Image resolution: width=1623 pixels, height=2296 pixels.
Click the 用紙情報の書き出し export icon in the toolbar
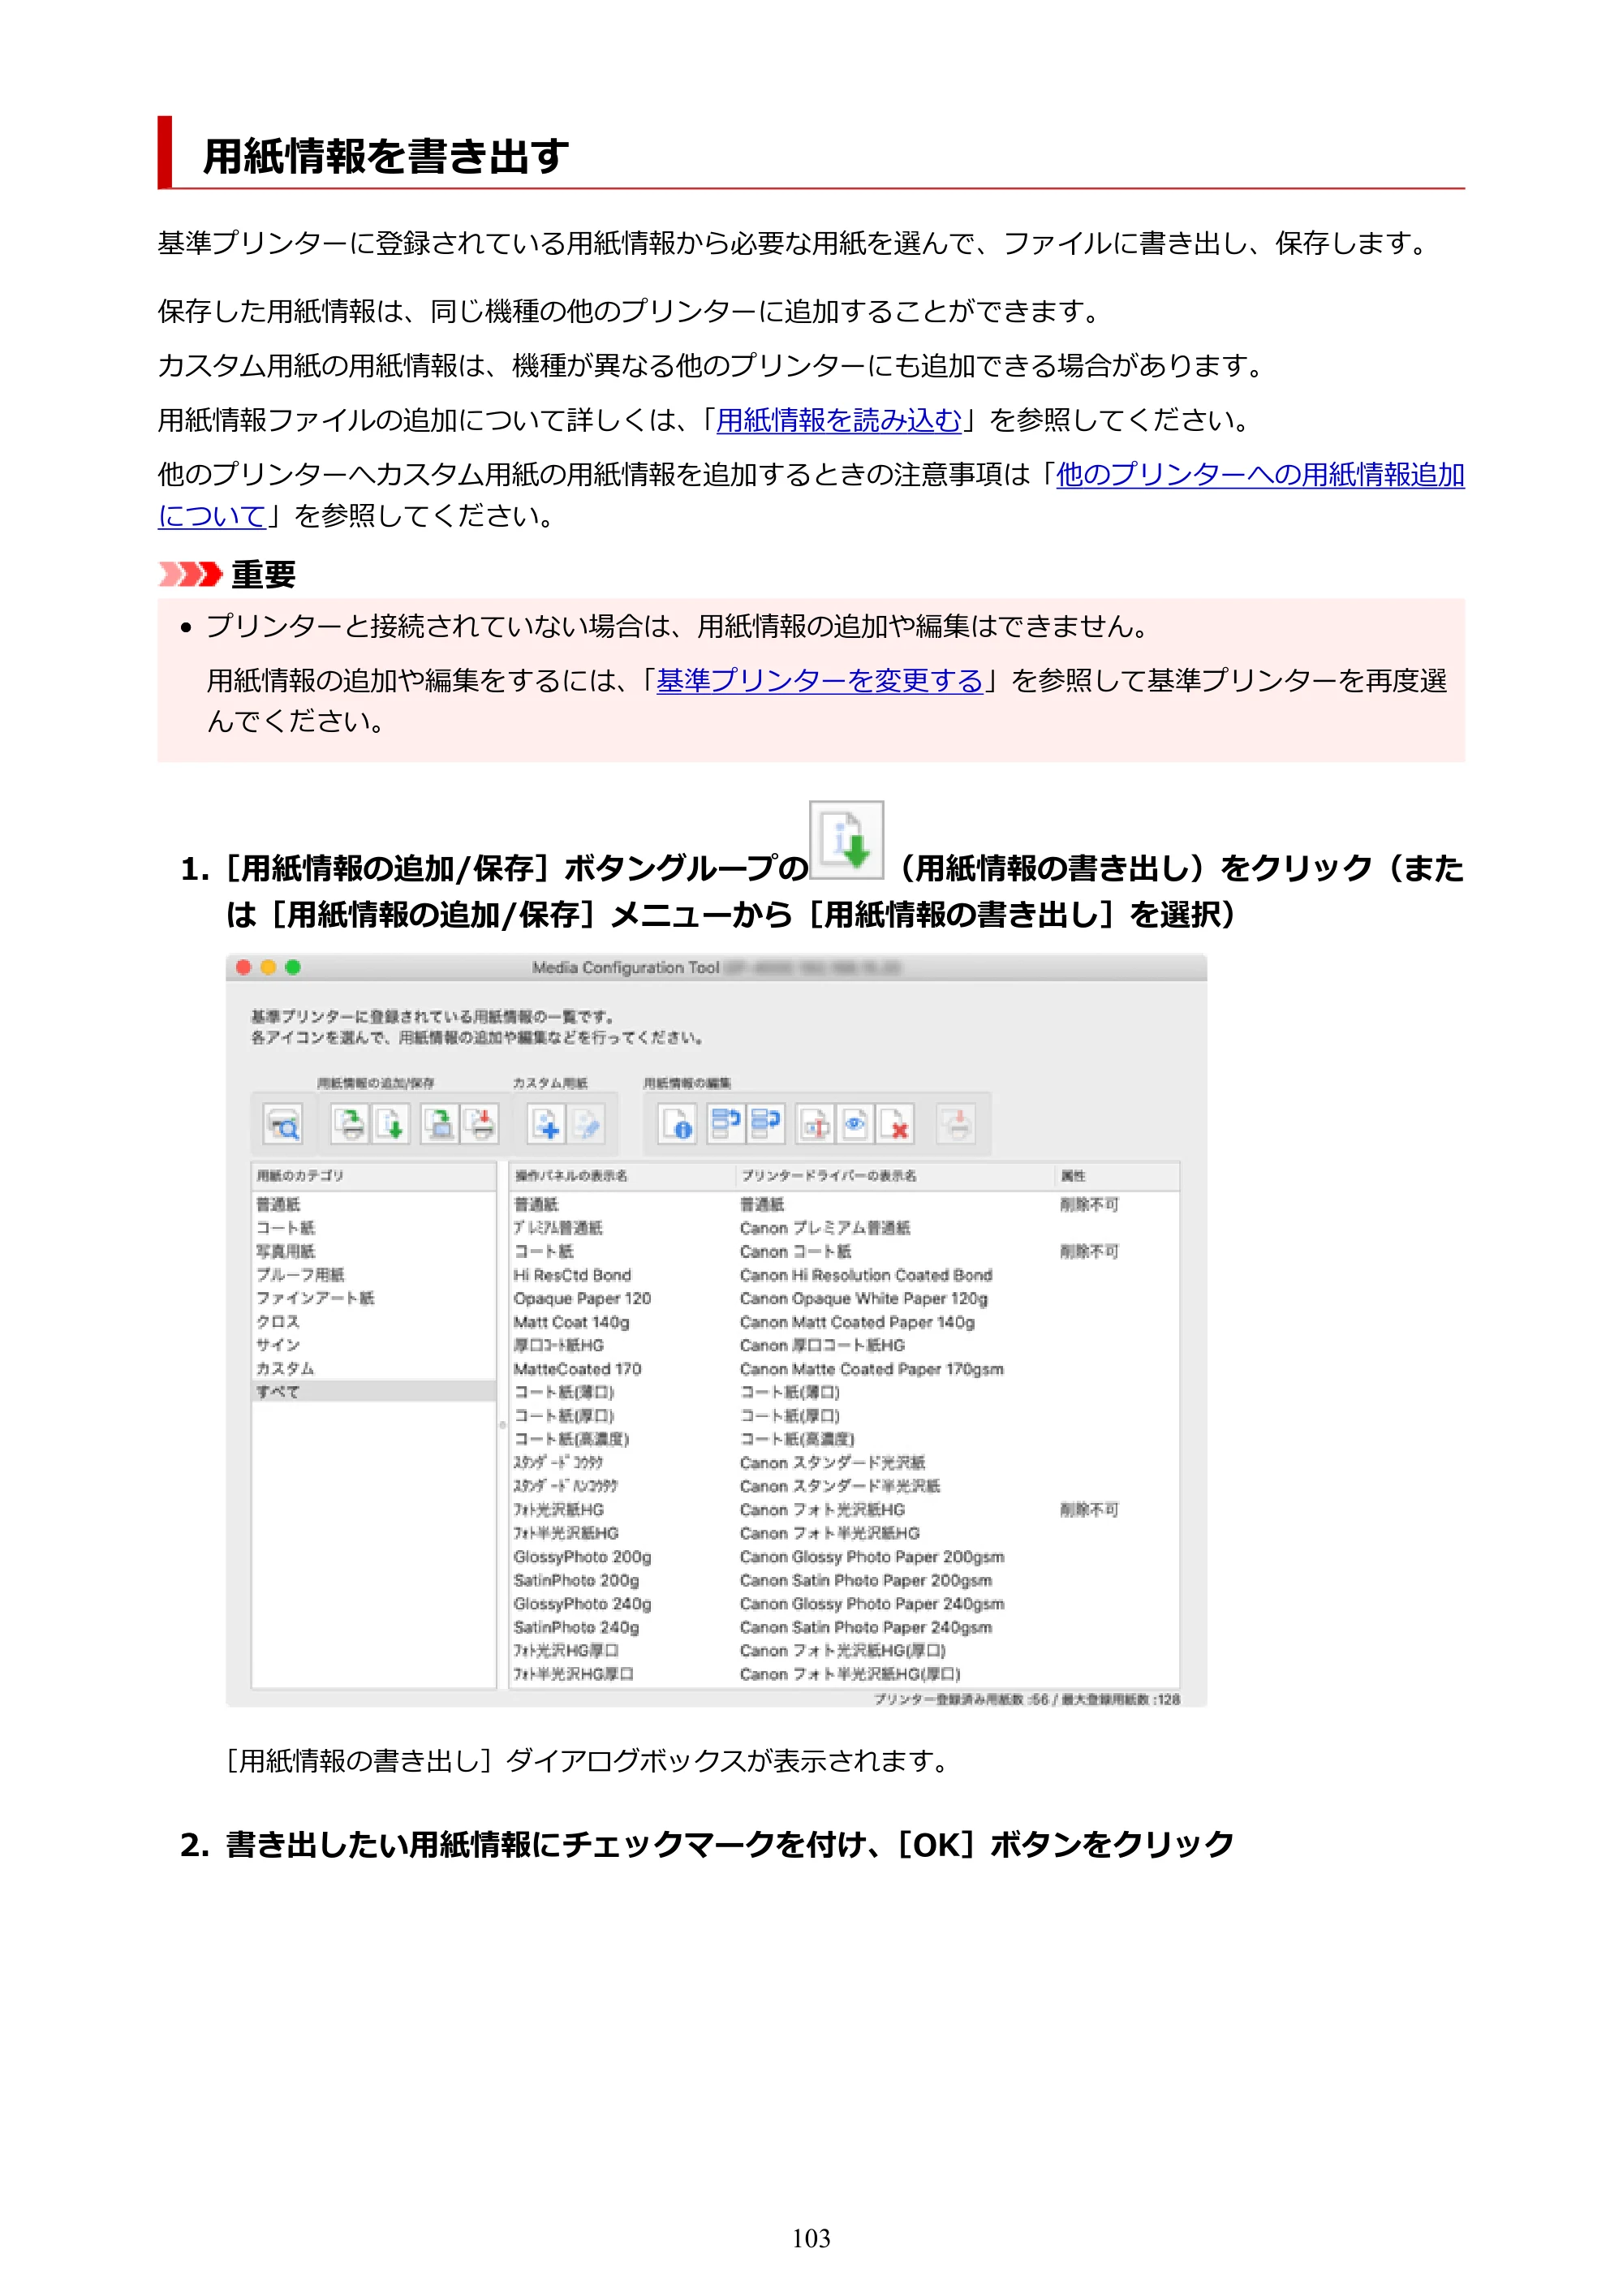pyautogui.click(x=391, y=1124)
